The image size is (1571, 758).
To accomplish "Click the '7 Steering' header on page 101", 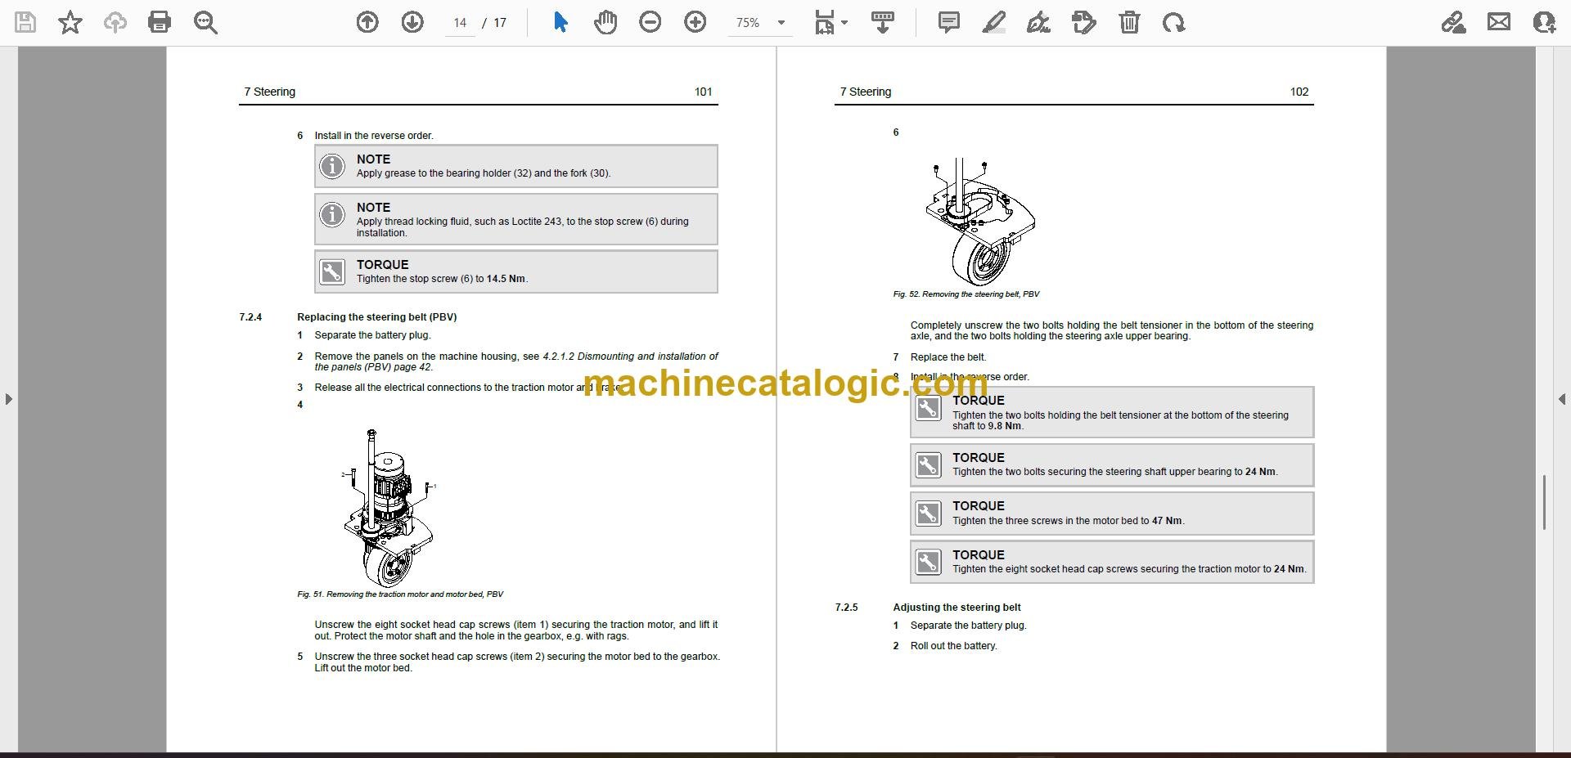I will [269, 92].
